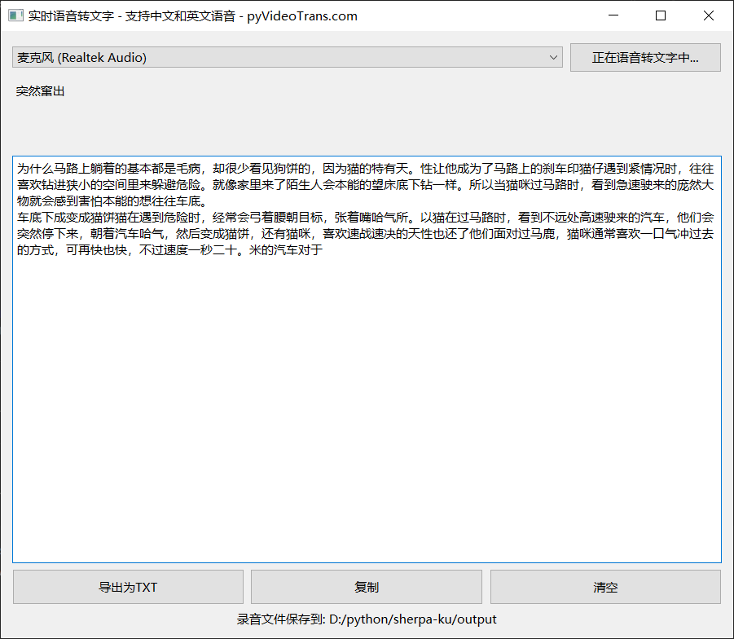
Task: Copy the transcribed text using the 复制 button
Action: [367, 587]
